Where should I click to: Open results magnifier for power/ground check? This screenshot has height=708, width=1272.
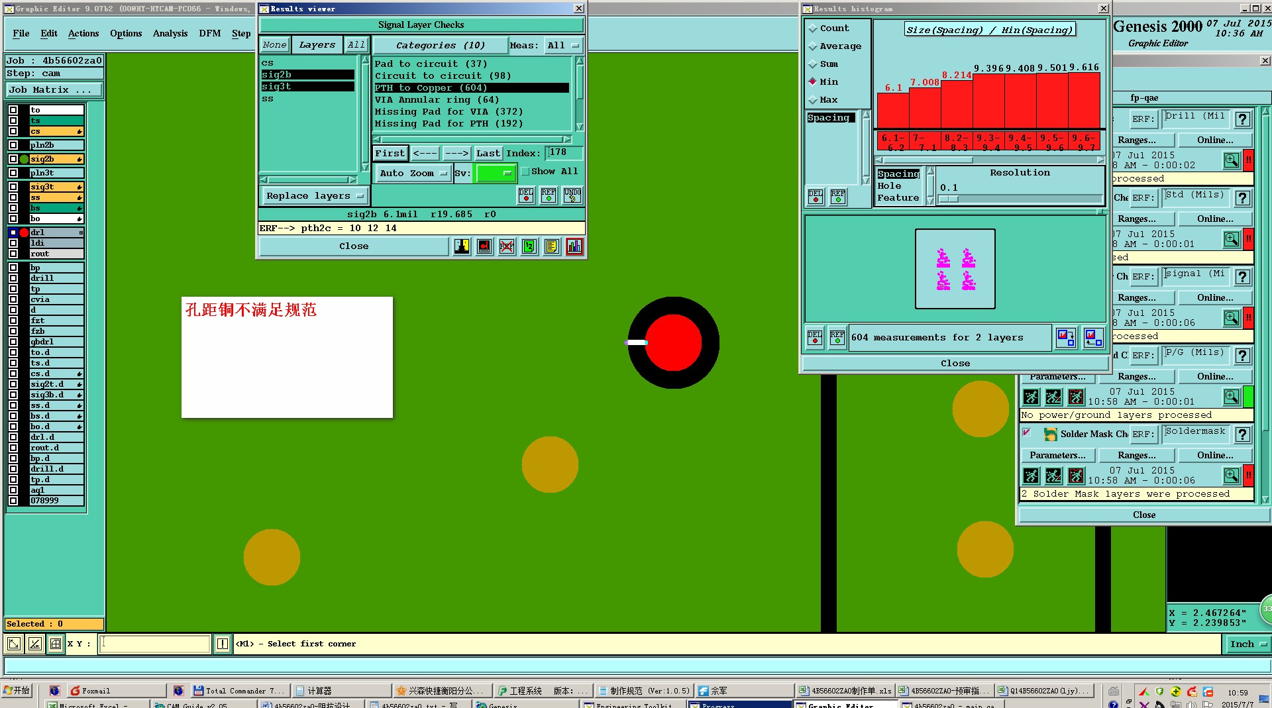[1232, 397]
